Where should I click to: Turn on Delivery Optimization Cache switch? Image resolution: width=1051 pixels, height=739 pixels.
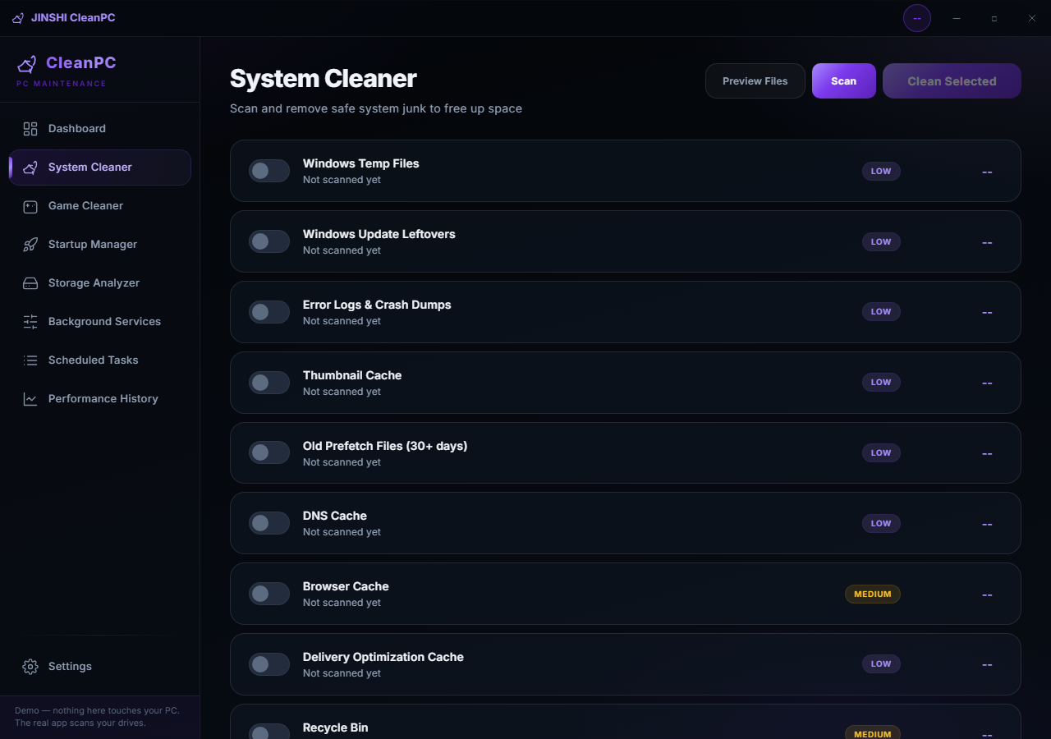click(269, 664)
